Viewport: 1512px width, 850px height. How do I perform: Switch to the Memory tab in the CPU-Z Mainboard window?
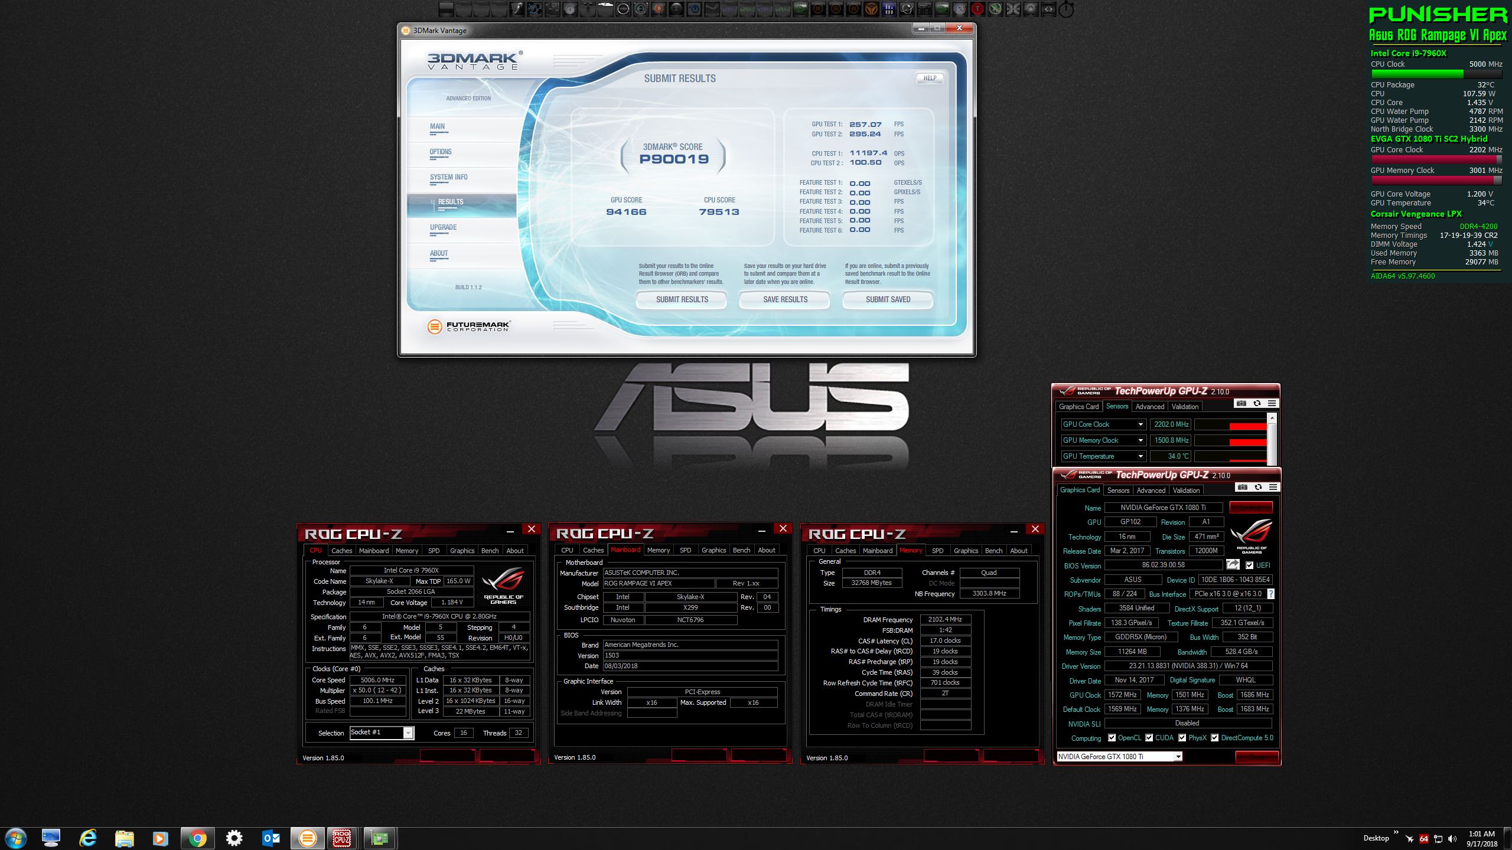pyautogui.click(x=659, y=550)
